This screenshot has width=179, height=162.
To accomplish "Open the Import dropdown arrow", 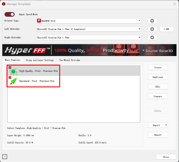I will (x=166, y=125).
